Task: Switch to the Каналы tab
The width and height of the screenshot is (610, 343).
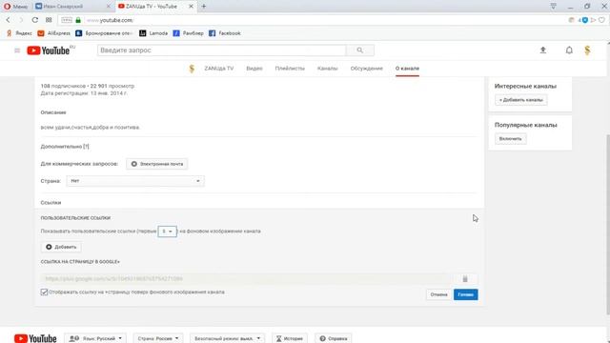Action: click(328, 68)
